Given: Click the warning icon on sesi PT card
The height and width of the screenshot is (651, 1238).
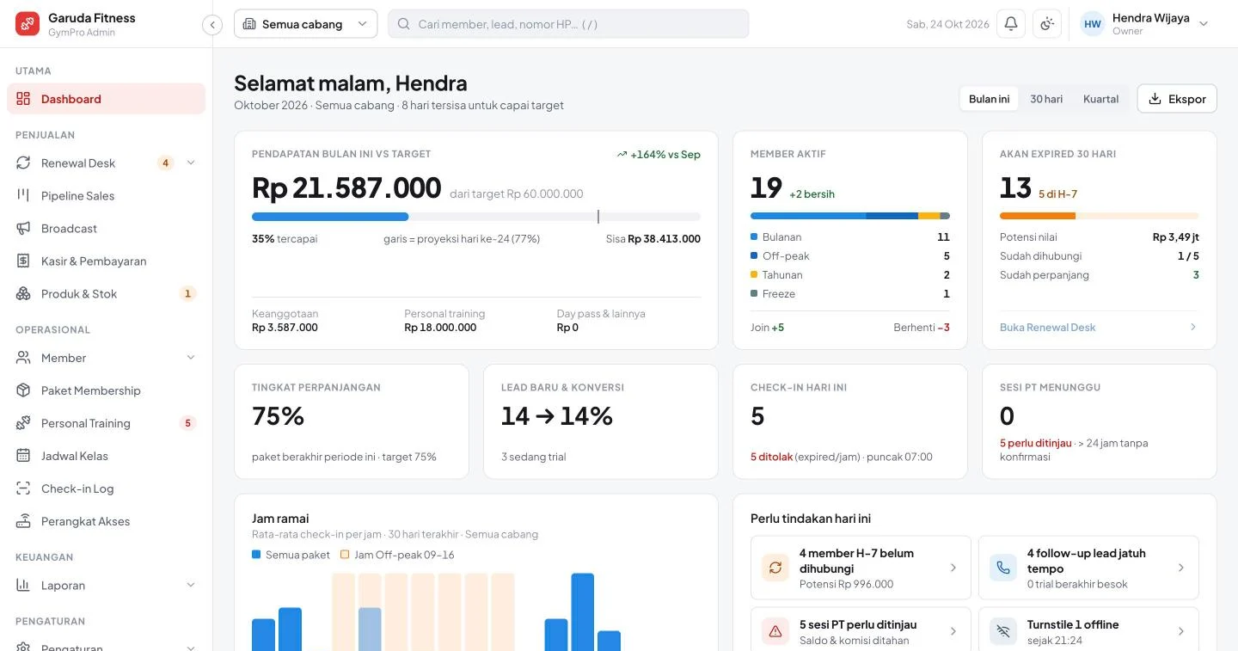Looking at the screenshot, I should pyautogui.click(x=775, y=632).
